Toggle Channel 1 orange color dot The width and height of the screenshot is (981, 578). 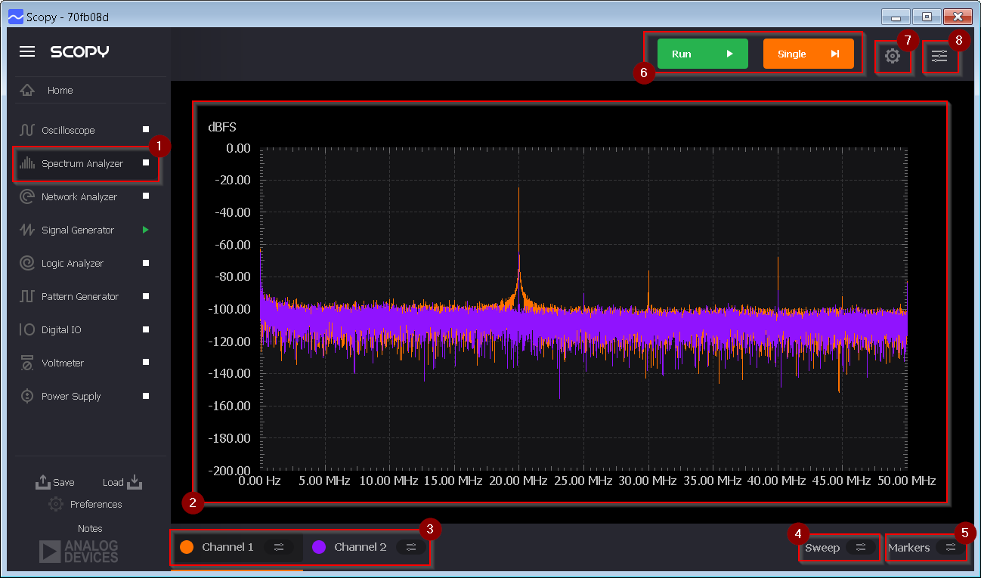point(187,547)
